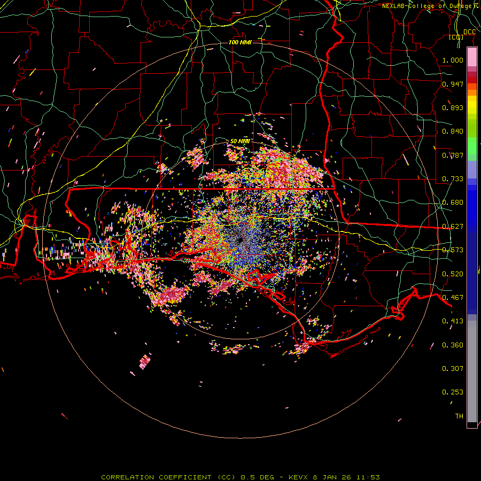Click the bright green segment of the color scale

pos(472,146)
